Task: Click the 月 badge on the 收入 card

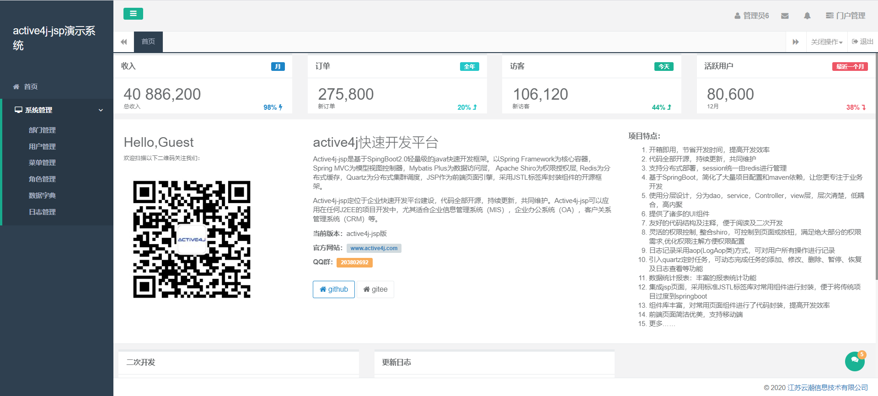Action: [x=278, y=67]
